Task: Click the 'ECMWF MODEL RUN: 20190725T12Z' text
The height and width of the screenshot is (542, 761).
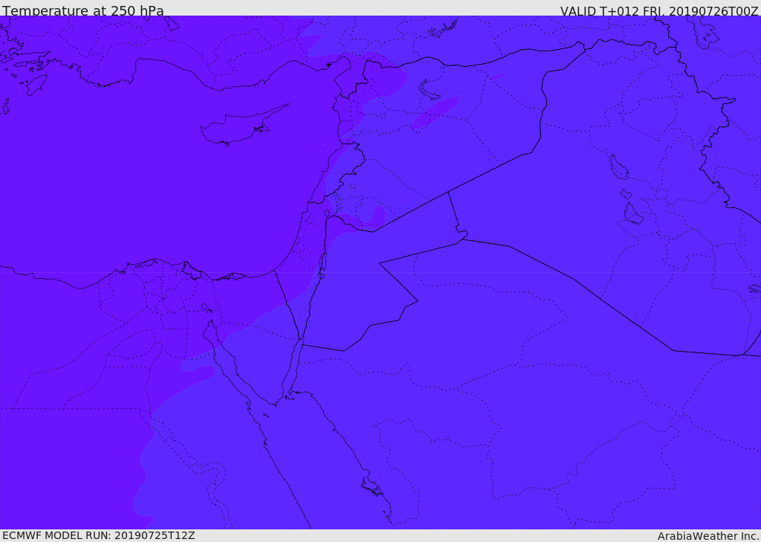Action: click(99, 535)
